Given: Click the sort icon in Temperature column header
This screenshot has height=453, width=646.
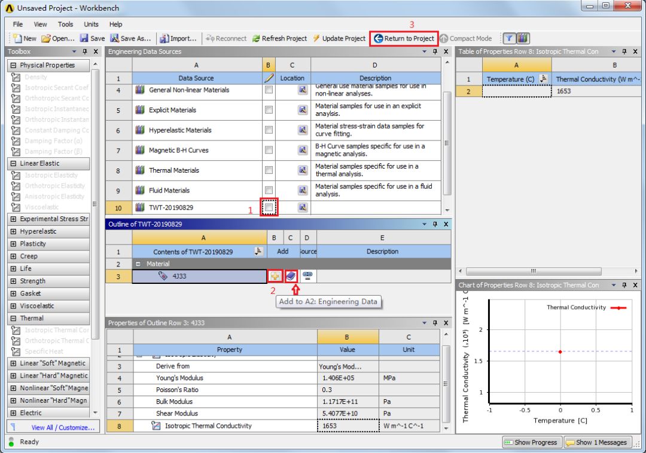Looking at the screenshot, I should click(x=543, y=78).
